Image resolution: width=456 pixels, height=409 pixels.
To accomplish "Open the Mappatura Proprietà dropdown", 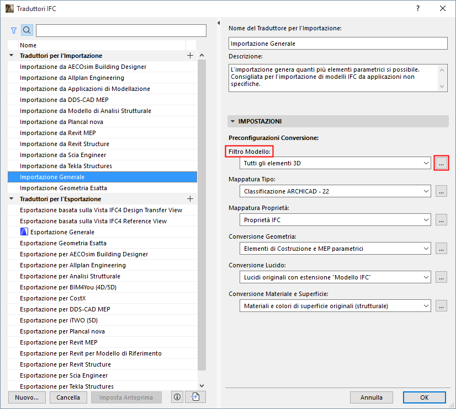I will pyautogui.click(x=335, y=220).
